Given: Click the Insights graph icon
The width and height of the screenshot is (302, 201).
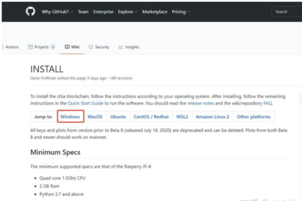Looking at the screenshot, I should 121,47.
